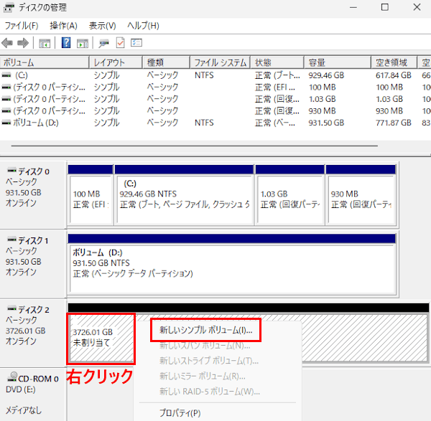The image size is (431, 421).
Task: Click the checkmark properties toolbar icon
Action: (x=121, y=43)
